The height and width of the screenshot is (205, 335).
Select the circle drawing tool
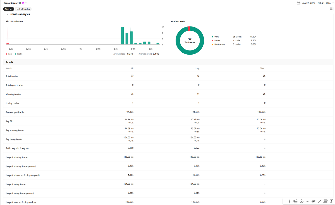(301, 201)
